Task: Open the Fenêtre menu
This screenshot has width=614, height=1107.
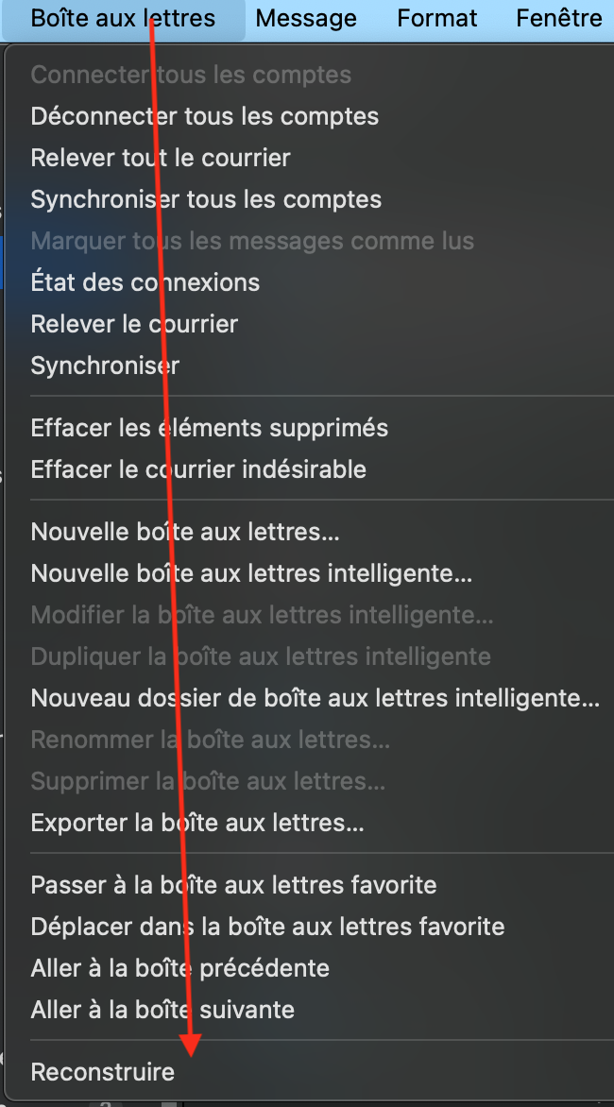Action: click(x=559, y=18)
